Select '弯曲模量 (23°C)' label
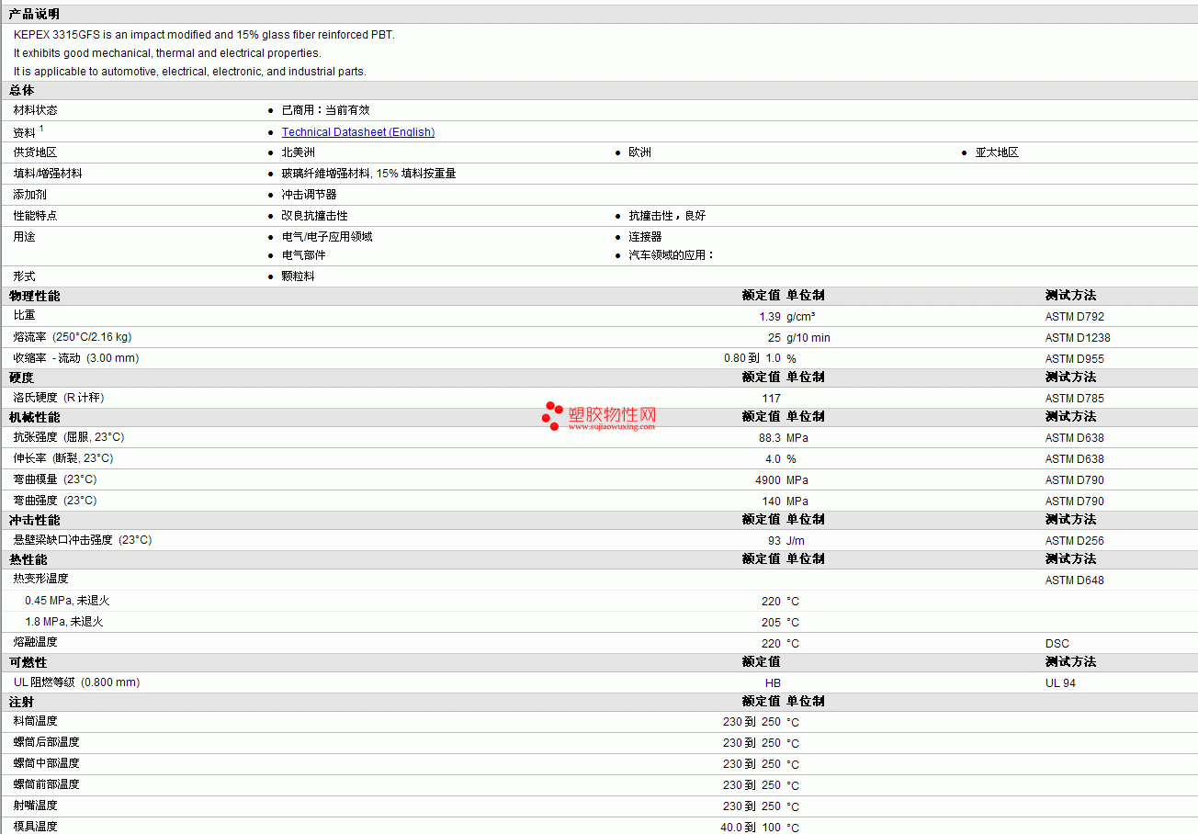Screen dimensions: 1198x834 point(55,479)
